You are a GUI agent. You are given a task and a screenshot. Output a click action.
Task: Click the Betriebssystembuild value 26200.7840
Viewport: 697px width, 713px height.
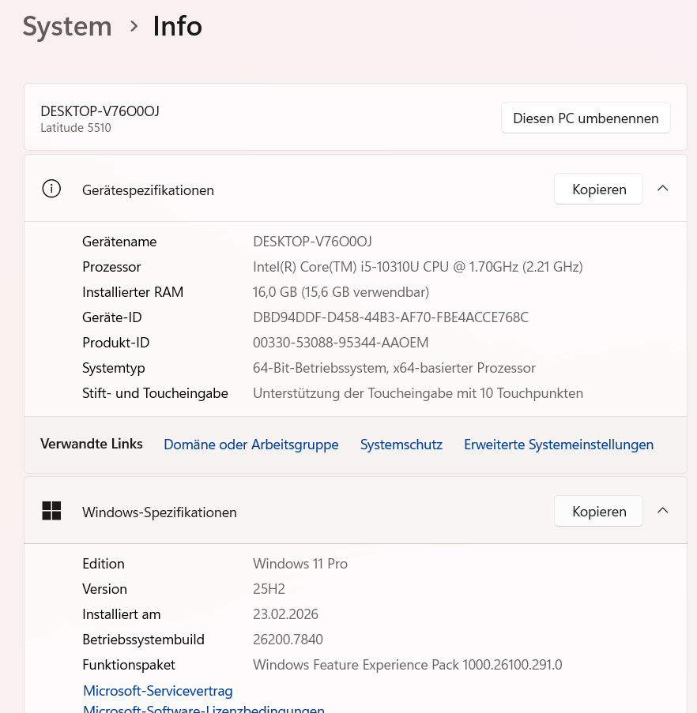[288, 640]
